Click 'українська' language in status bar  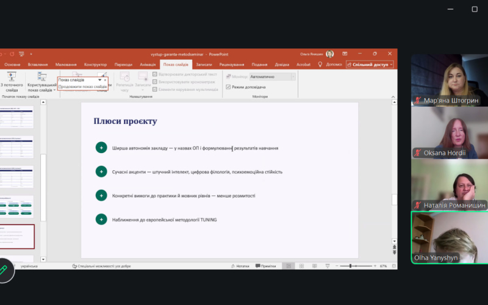pos(29,266)
